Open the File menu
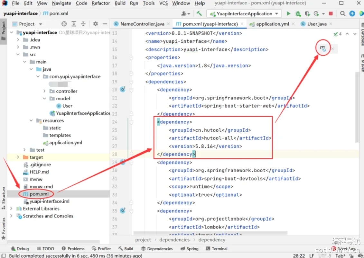 (15, 3)
